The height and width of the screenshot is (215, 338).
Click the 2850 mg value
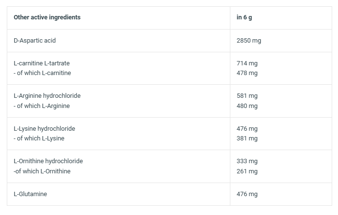click(249, 41)
